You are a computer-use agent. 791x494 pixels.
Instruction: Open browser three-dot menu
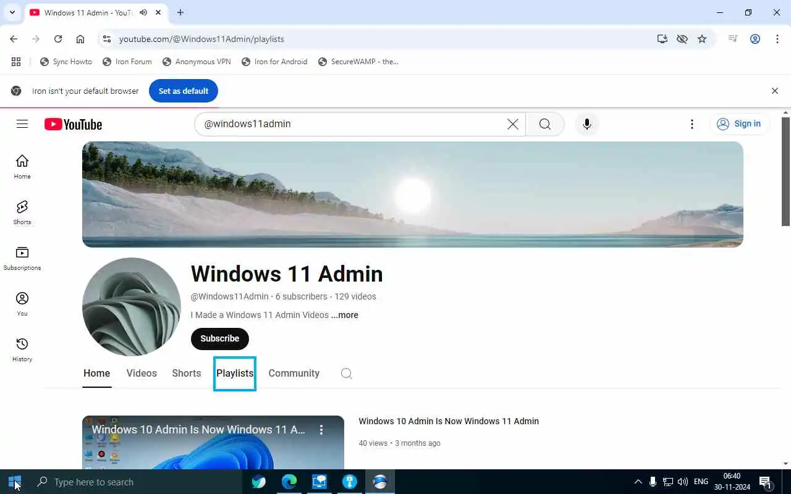[x=777, y=39]
